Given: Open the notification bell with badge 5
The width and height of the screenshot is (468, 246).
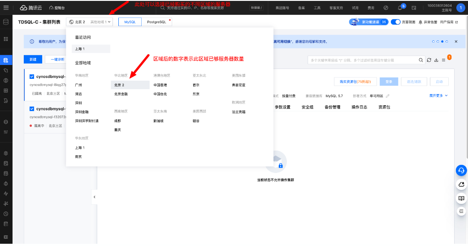Looking at the screenshot, I should pos(400,8).
